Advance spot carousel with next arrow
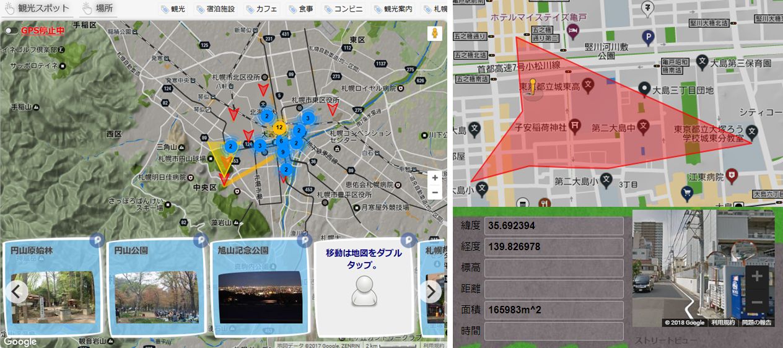Screen dimensions: 783x348 (430, 291)
